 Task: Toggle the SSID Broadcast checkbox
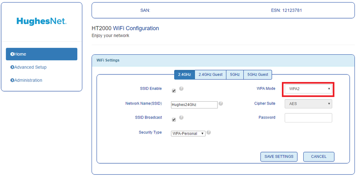tap(174, 120)
